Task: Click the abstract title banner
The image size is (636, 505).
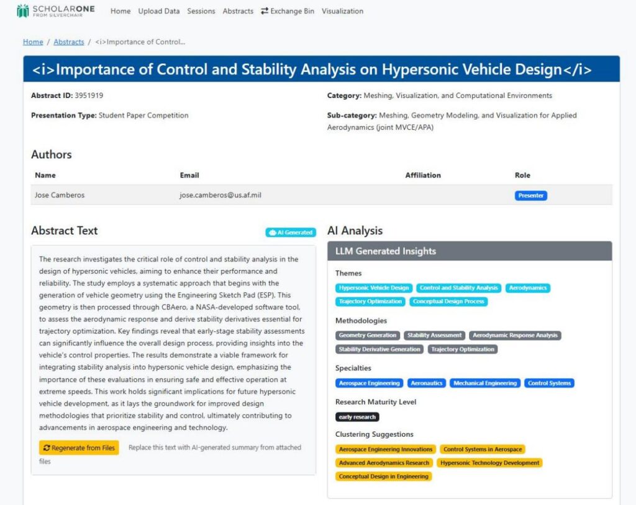Action: click(x=321, y=69)
